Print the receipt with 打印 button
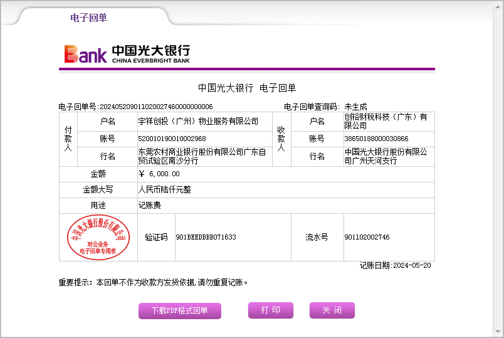Viewport: 504px width, 338px height. [270, 310]
